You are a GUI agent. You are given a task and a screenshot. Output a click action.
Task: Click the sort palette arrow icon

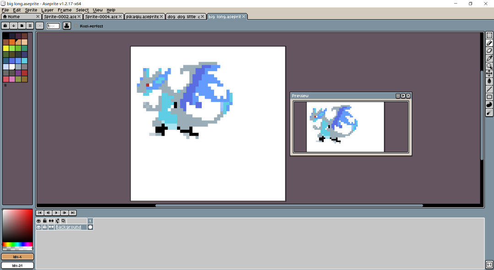(14, 26)
